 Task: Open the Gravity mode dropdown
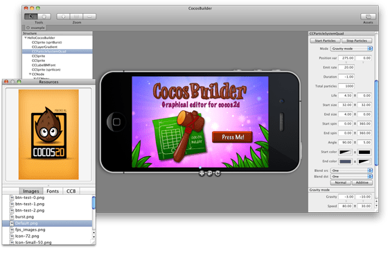[x=351, y=49]
